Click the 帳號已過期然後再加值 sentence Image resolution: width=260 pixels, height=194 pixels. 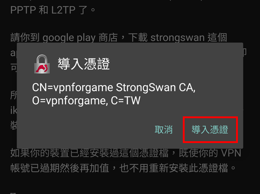click(60, 168)
